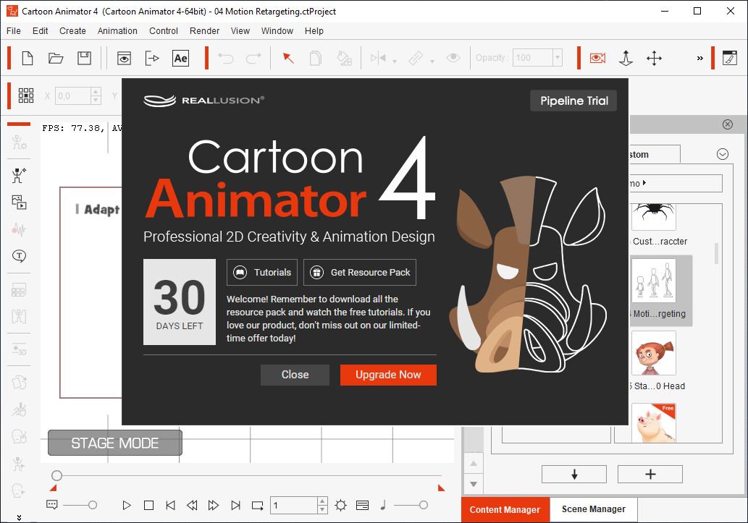The width and height of the screenshot is (748, 523).
Task: Open the link tool dropdown arrow
Action: point(432,61)
